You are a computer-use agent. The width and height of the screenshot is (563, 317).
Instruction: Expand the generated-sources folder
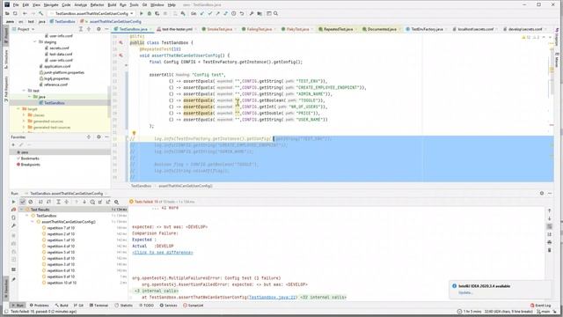point(24,122)
